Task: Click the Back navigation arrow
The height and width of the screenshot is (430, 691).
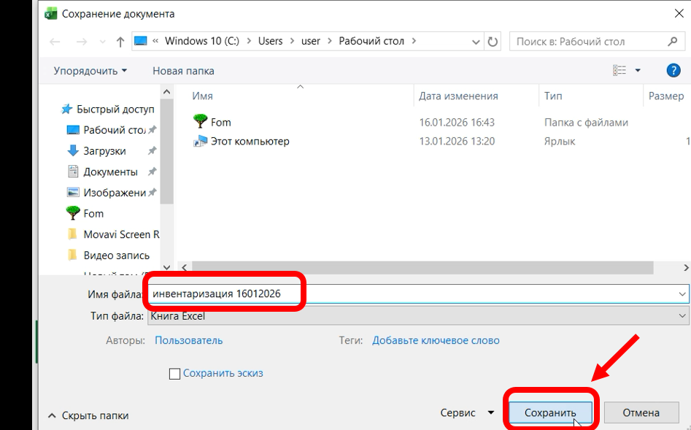Action: pyautogui.click(x=55, y=42)
